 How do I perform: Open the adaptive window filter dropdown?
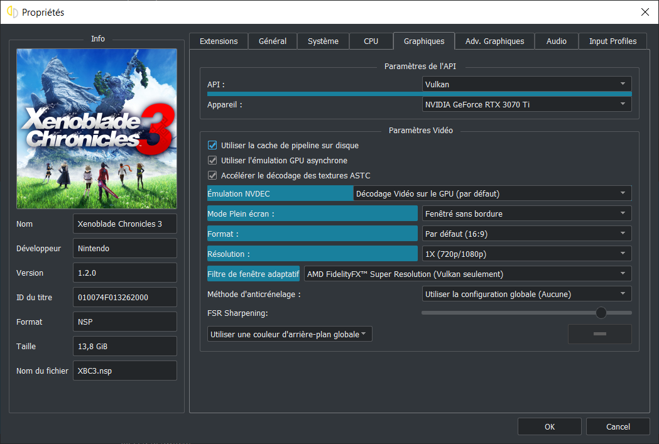tap(468, 274)
